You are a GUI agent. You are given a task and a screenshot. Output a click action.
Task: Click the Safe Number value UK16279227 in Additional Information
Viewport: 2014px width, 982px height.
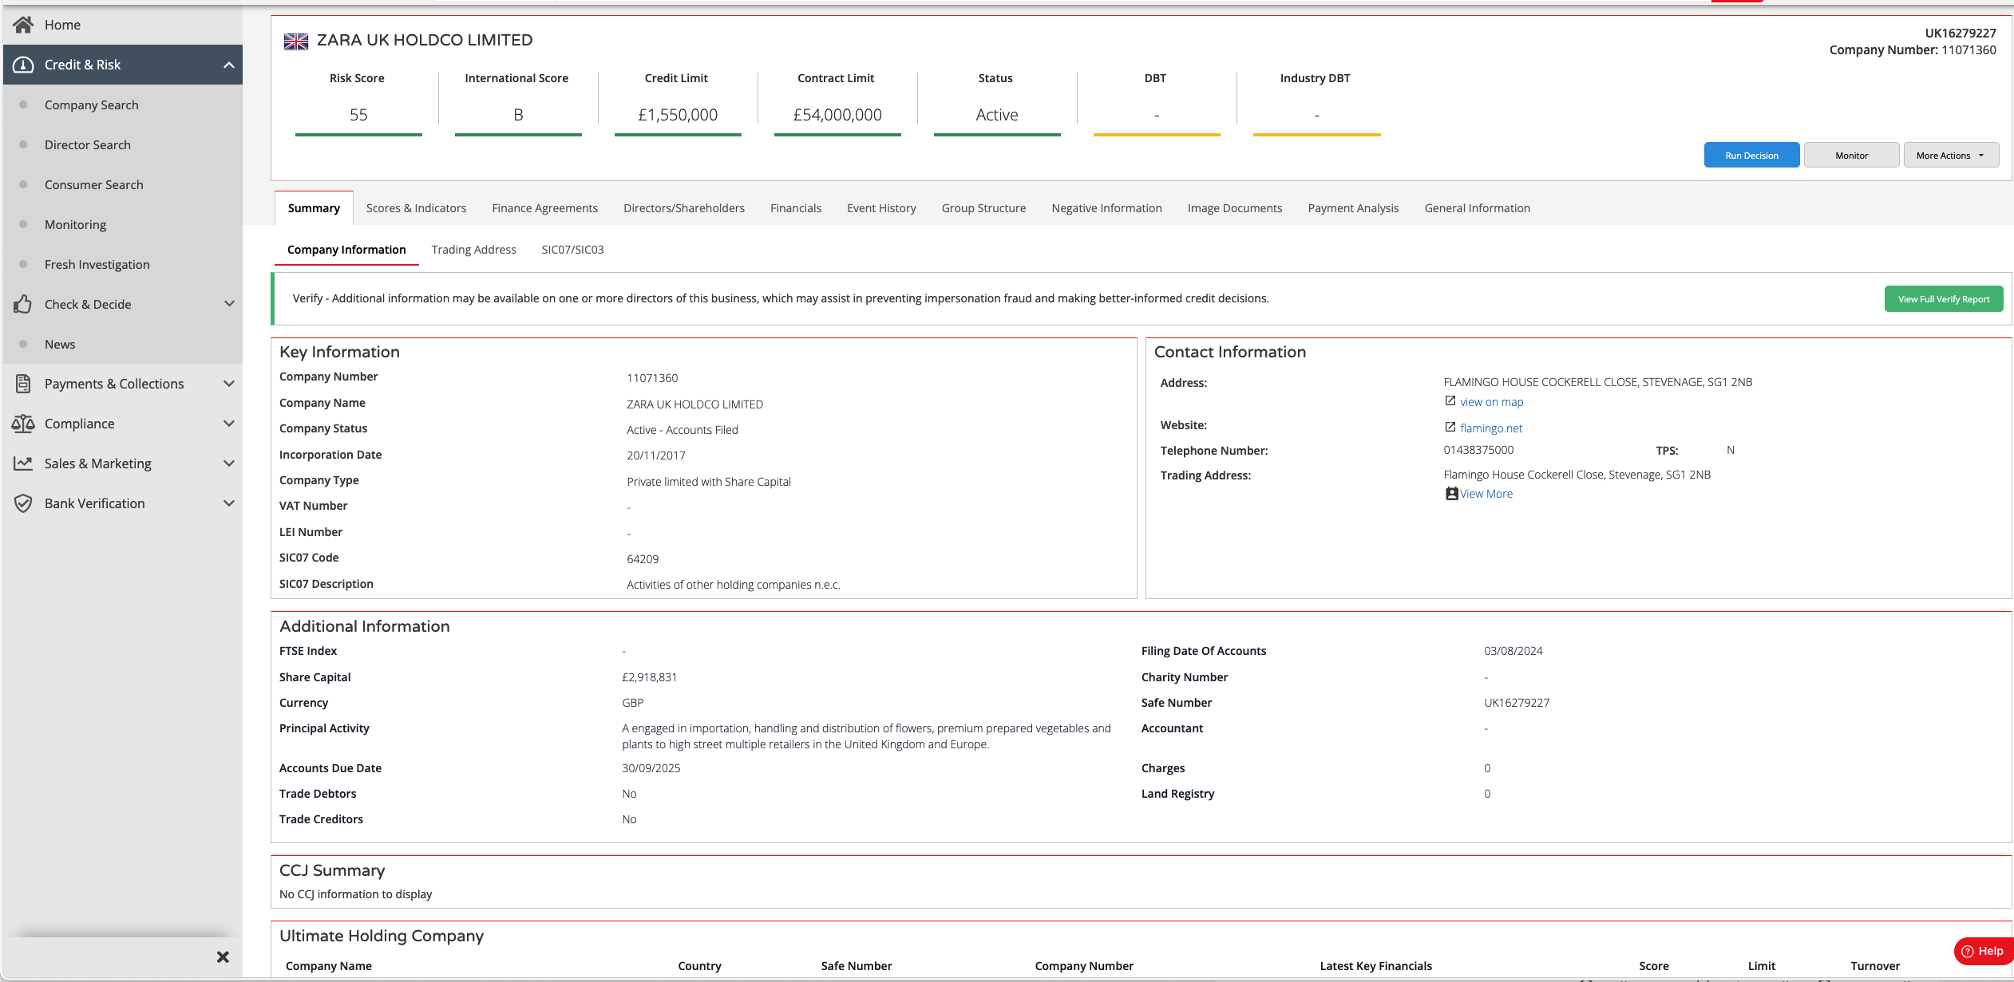point(1517,703)
